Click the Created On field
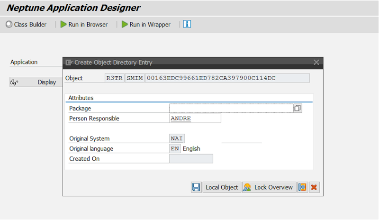The image size is (379, 220). 191,159
